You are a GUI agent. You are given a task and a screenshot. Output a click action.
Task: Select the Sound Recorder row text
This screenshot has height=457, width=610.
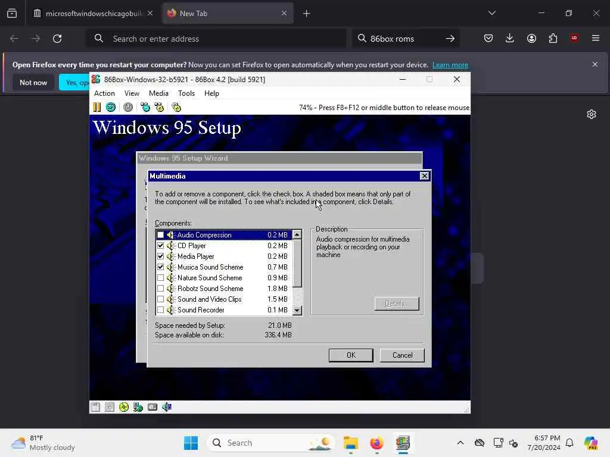(201, 309)
